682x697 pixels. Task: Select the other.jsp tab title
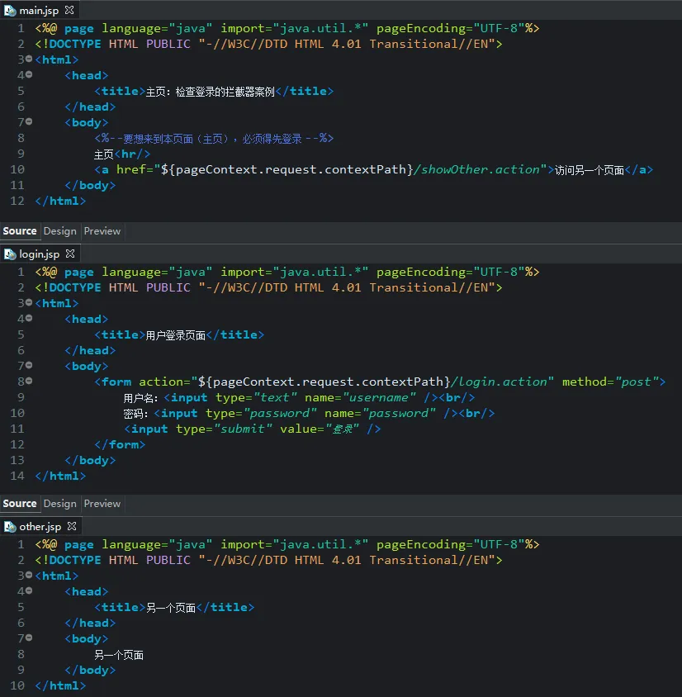(40, 527)
